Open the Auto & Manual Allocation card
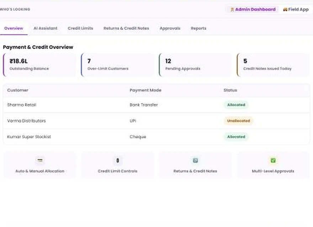 [40, 165]
